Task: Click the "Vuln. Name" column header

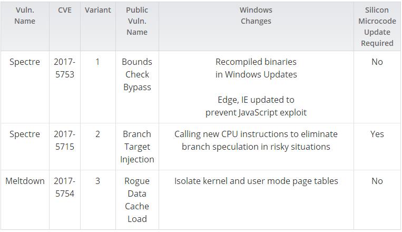Action: [x=25, y=16]
